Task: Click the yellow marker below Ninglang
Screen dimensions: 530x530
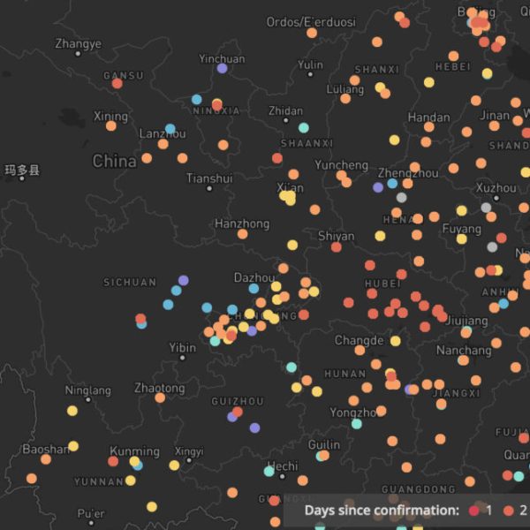Action: pyautogui.click(x=72, y=411)
